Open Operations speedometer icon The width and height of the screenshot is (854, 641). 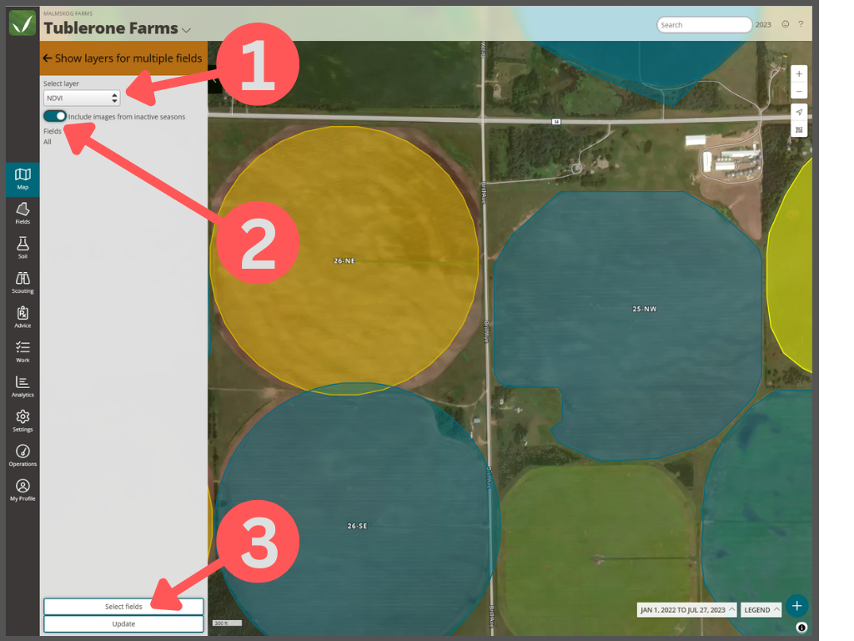(x=23, y=454)
